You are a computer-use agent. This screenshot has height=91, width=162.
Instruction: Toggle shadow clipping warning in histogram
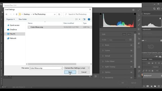(x=101, y=14)
